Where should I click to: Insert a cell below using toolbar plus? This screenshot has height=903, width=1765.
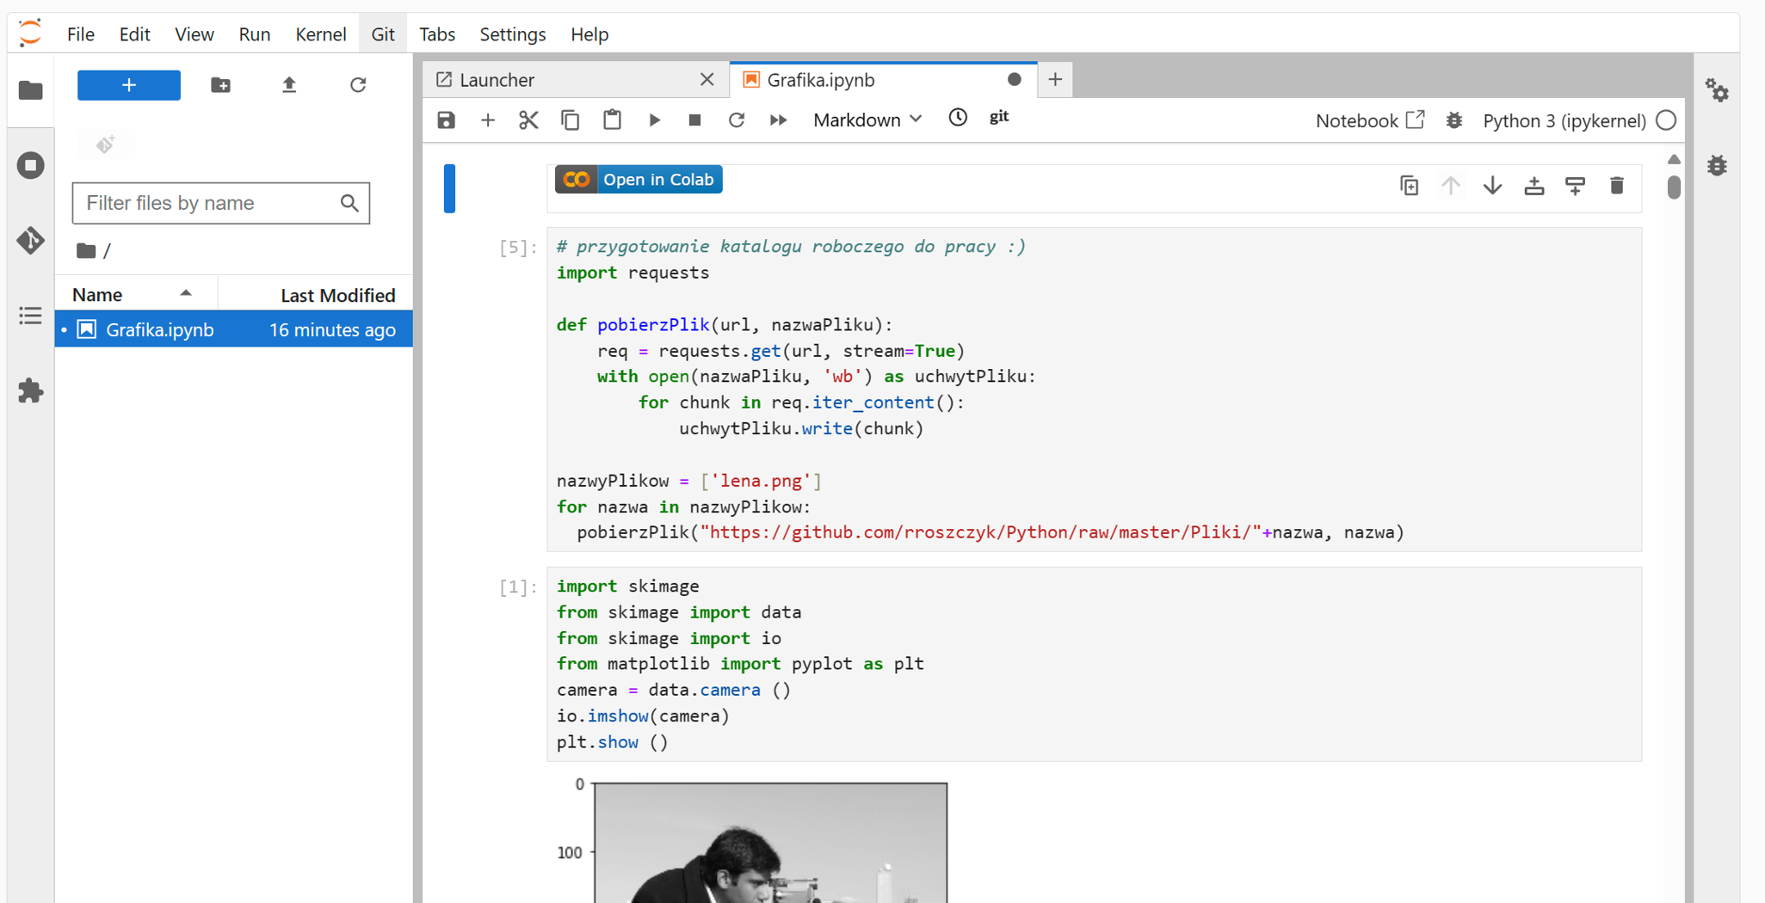(x=488, y=120)
